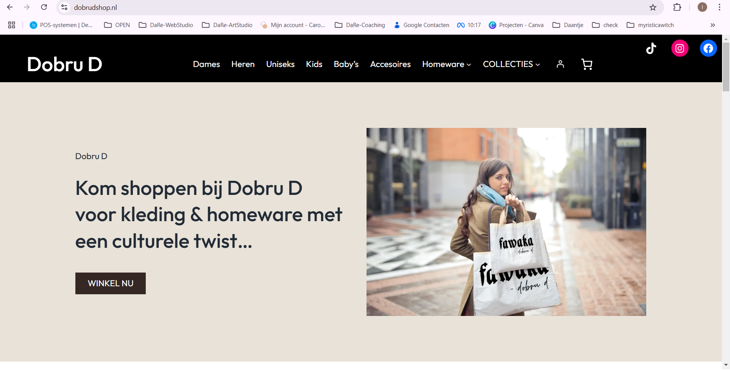Bookmark this page with the star icon
Viewport: 730px width, 370px height.
point(653,7)
